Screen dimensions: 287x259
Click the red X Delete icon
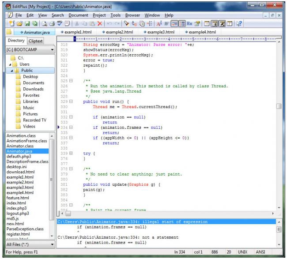[100, 23]
